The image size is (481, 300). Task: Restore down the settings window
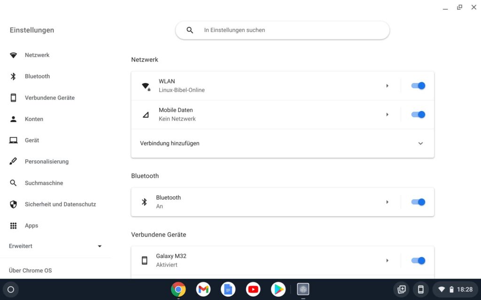coord(459,7)
